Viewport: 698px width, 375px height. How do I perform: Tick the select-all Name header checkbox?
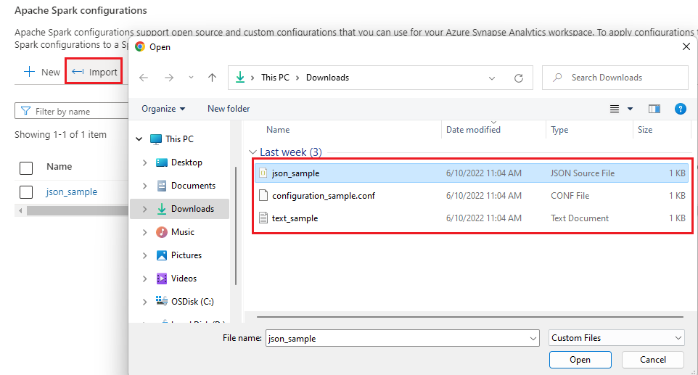pos(26,168)
